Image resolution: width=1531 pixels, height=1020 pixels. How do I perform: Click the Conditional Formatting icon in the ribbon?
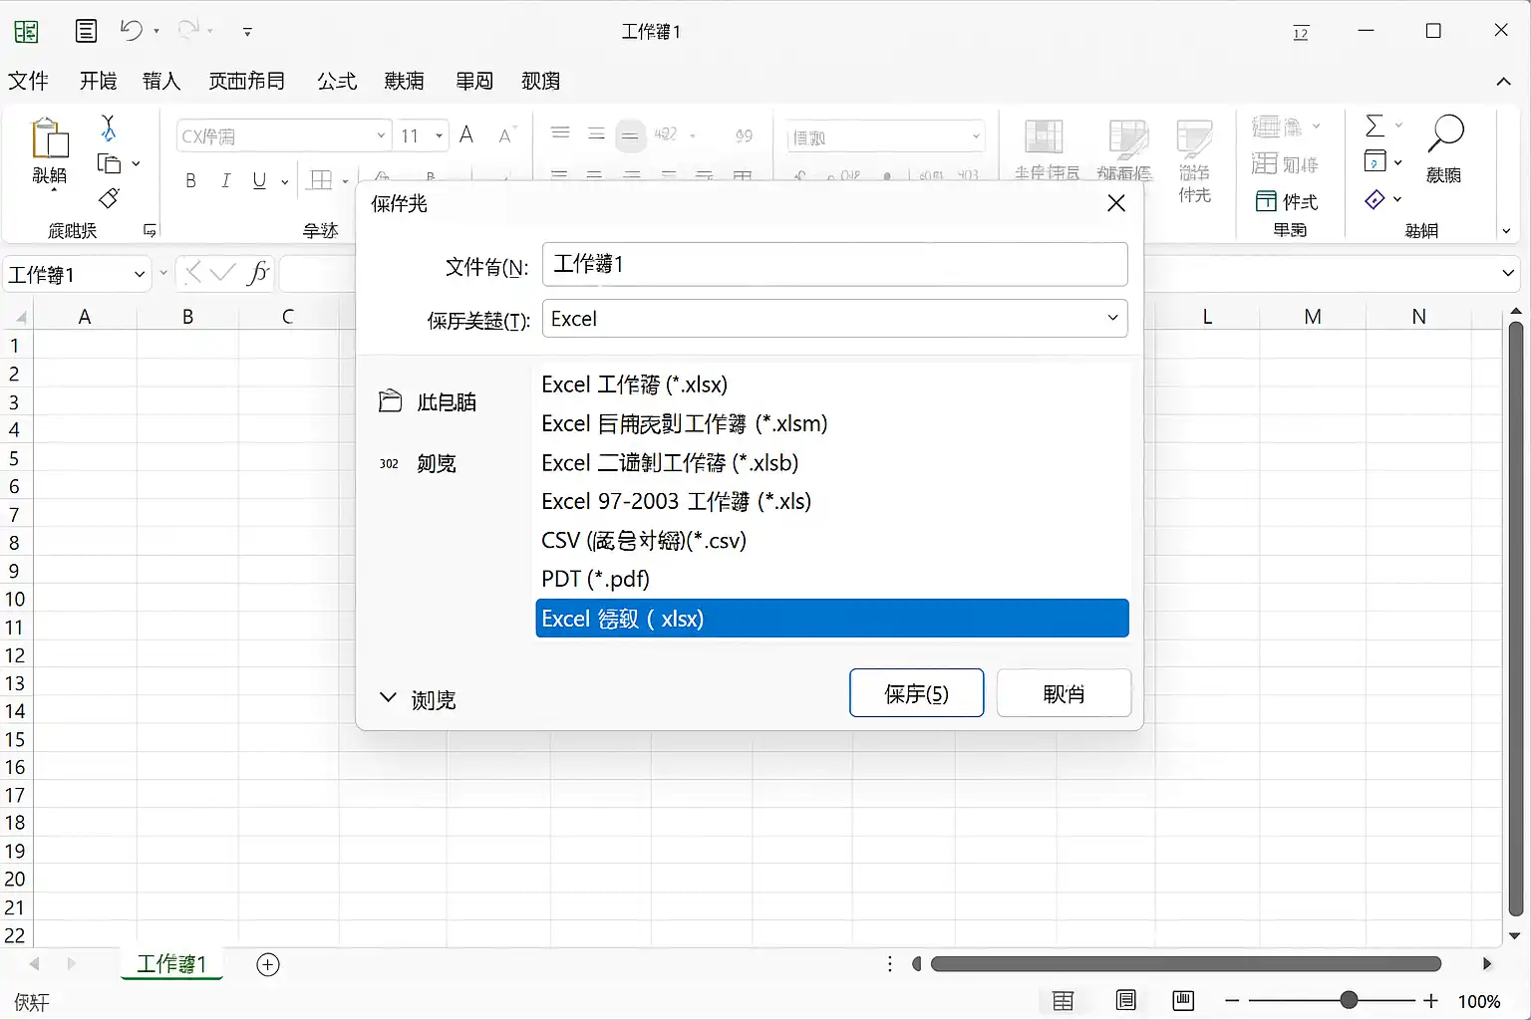pyautogui.click(x=1044, y=138)
